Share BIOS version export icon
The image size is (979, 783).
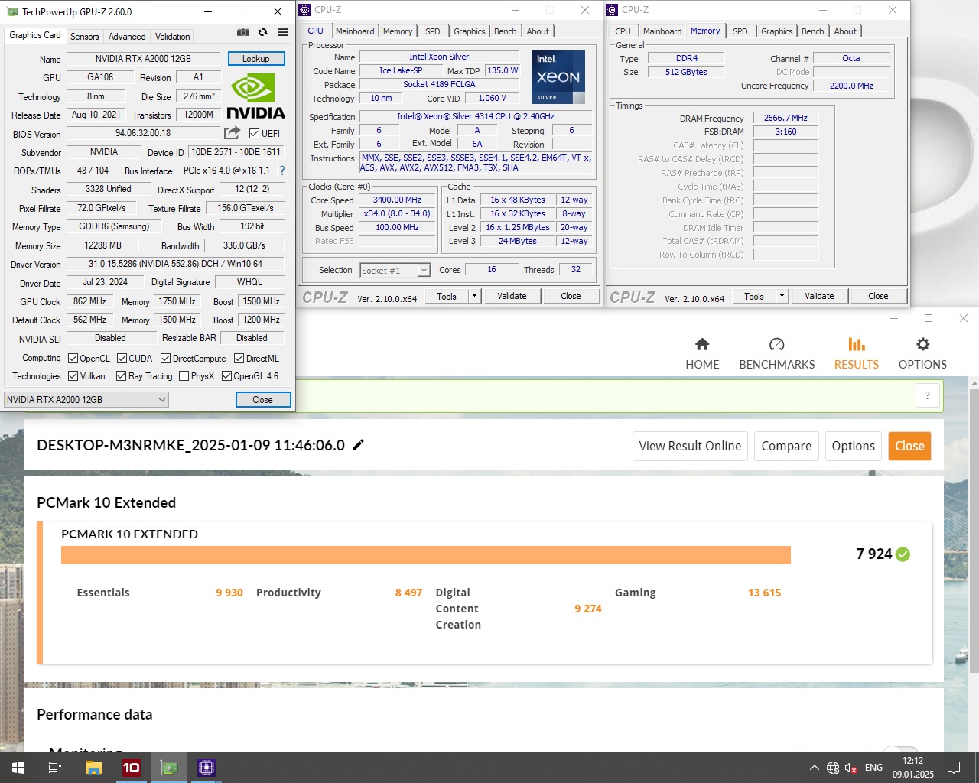click(x=232, y=133)
